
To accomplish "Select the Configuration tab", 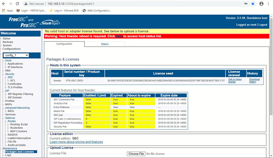I will click(64, 44).
